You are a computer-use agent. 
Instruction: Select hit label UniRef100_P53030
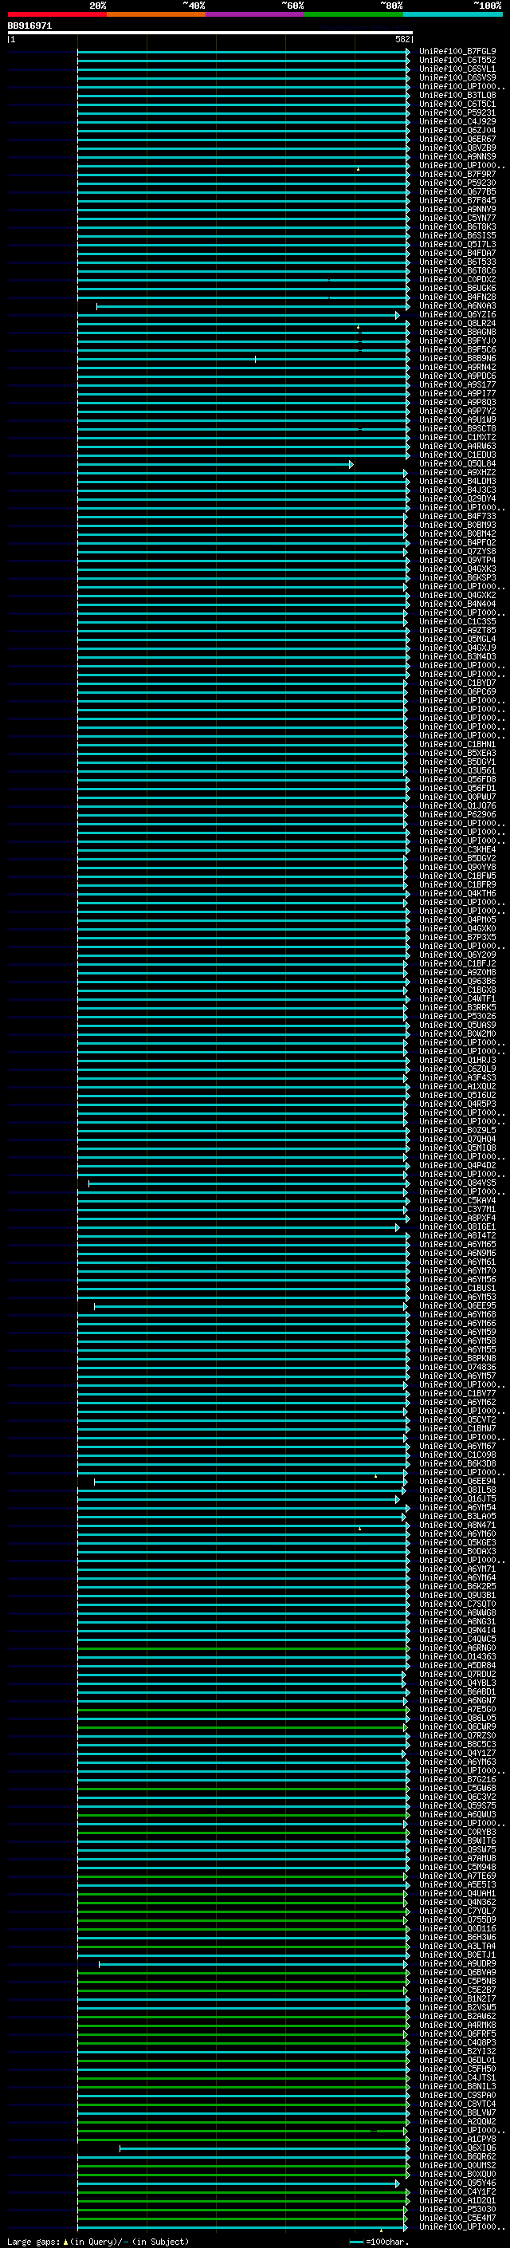click(457, 2209)
